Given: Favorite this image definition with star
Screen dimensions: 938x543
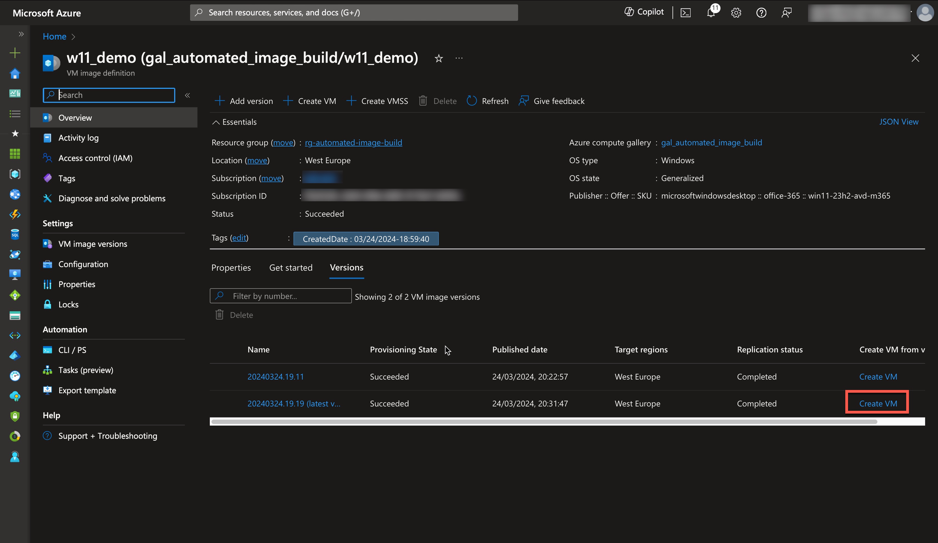Looking at the screenshot, I should 439,58.
